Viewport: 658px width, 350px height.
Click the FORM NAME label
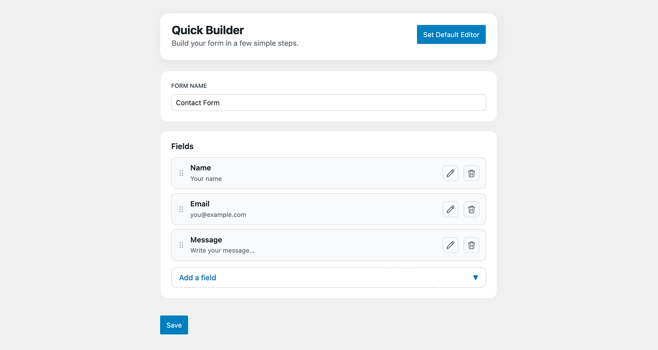coord(189,86)
